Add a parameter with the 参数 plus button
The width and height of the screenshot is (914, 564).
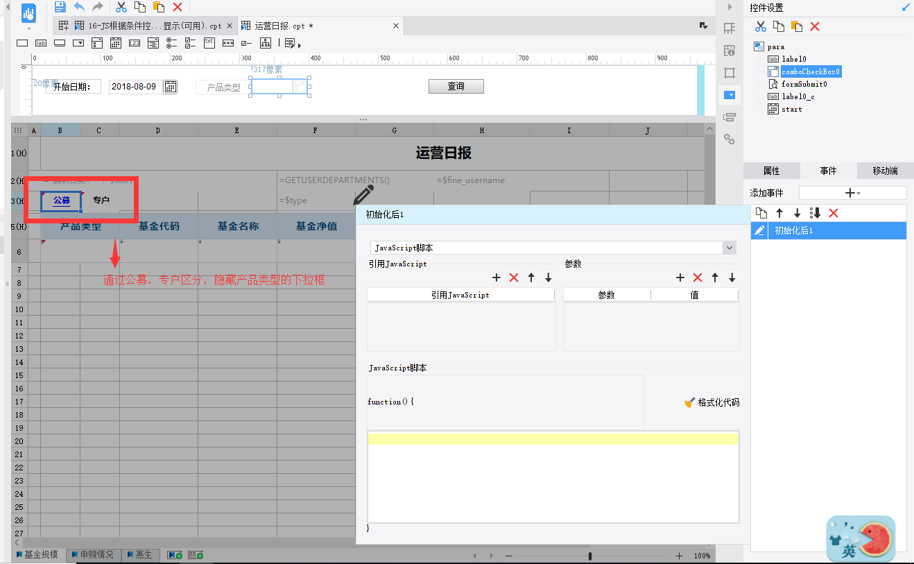[680, 277]
